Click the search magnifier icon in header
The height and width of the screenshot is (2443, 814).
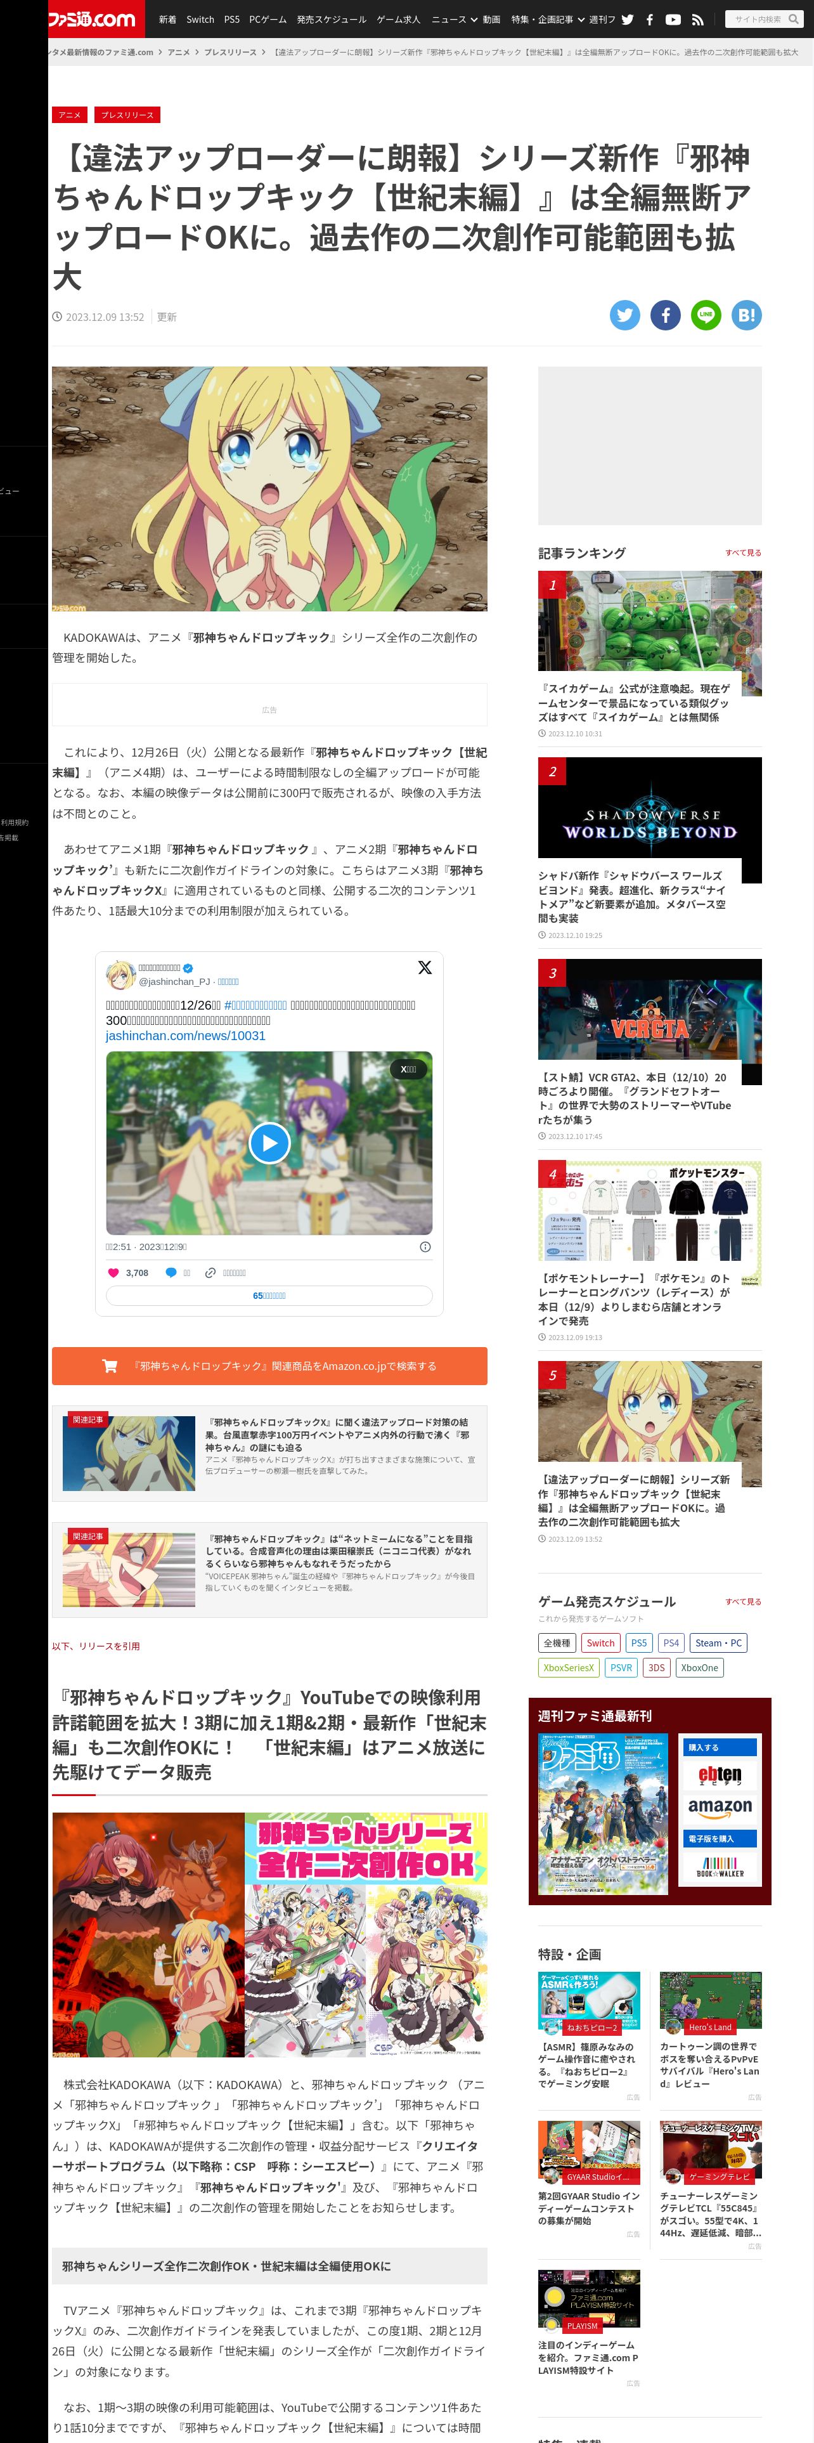tap(793, 19)
